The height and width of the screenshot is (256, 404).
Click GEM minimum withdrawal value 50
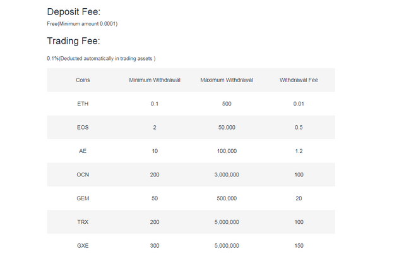155,198
